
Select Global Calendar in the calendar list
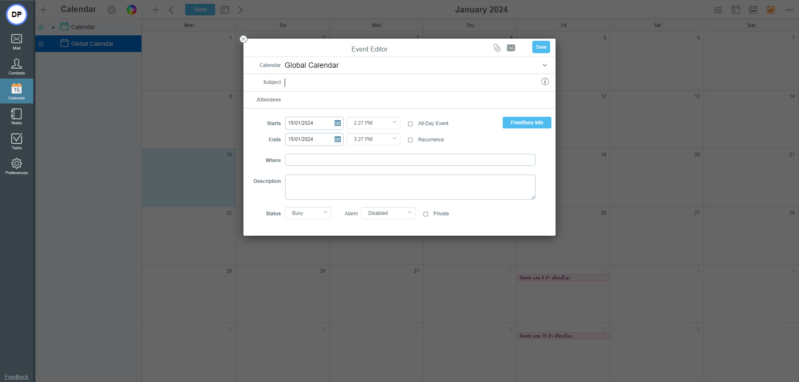(x=92, y=44)
